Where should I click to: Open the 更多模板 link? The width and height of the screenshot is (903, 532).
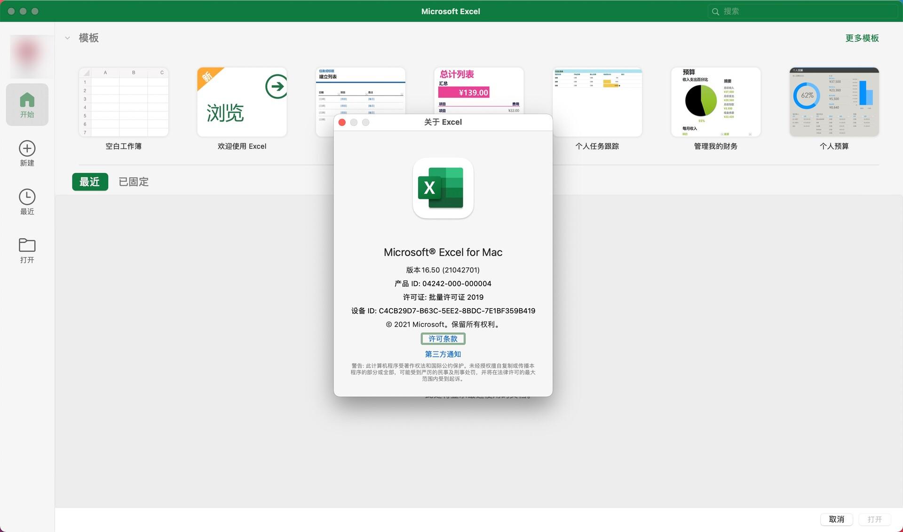[x=862, y=38]
